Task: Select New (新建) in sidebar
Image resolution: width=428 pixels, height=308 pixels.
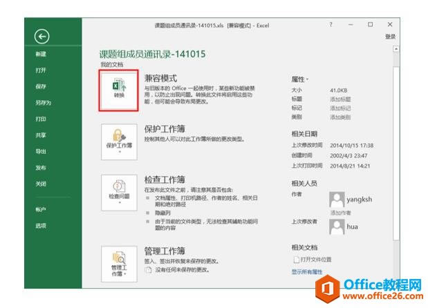Action: [x=41, y=54]
